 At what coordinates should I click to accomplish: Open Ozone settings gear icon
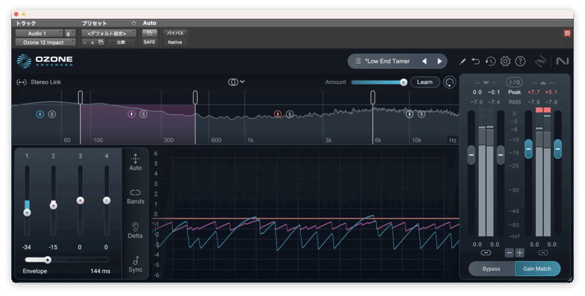(505, 61)
